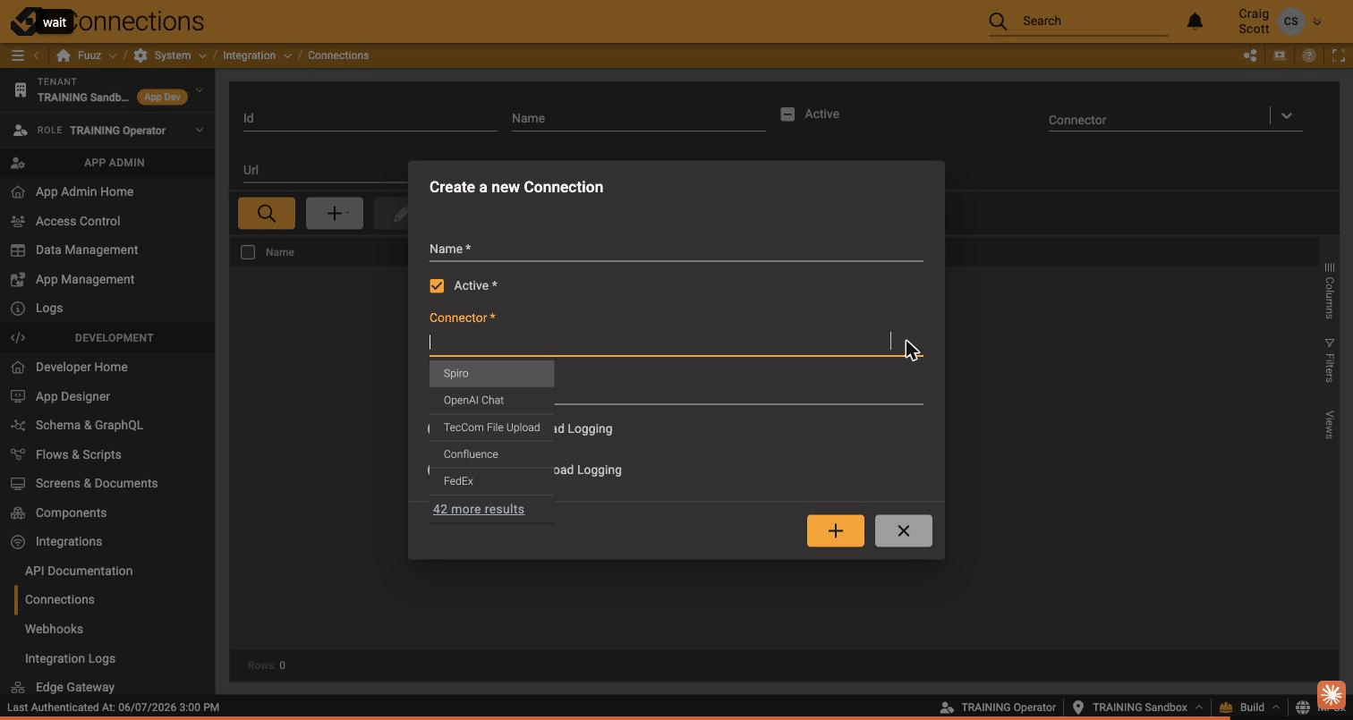Click the Id filter field

tap(370, 118)
